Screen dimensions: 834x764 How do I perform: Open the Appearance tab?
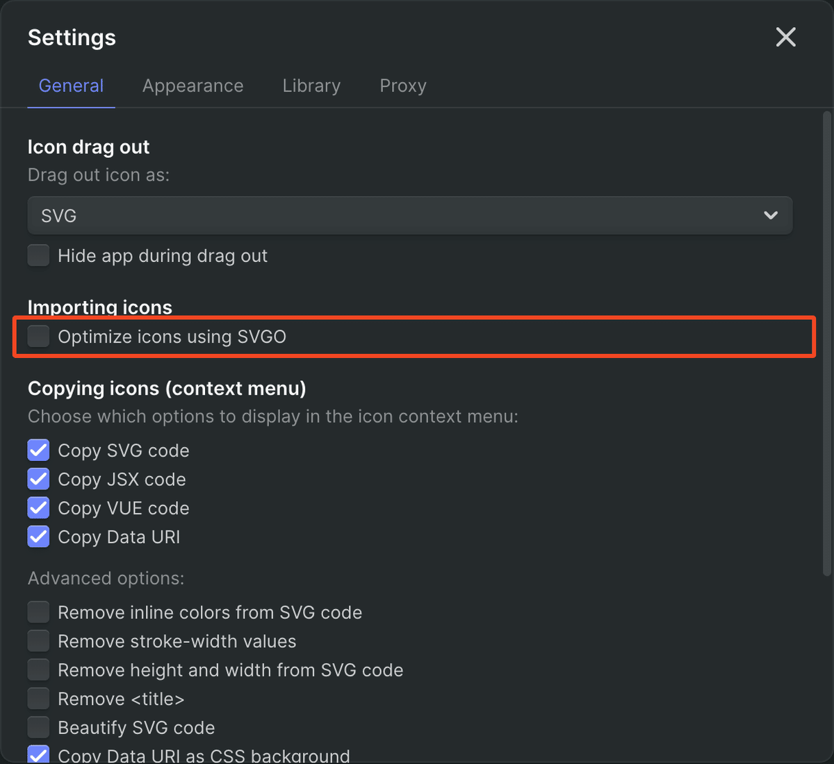[x=193, y=86]
